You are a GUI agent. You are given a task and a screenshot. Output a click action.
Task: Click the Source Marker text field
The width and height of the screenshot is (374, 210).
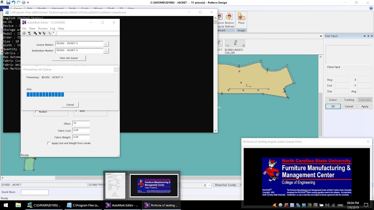[79, 44]
